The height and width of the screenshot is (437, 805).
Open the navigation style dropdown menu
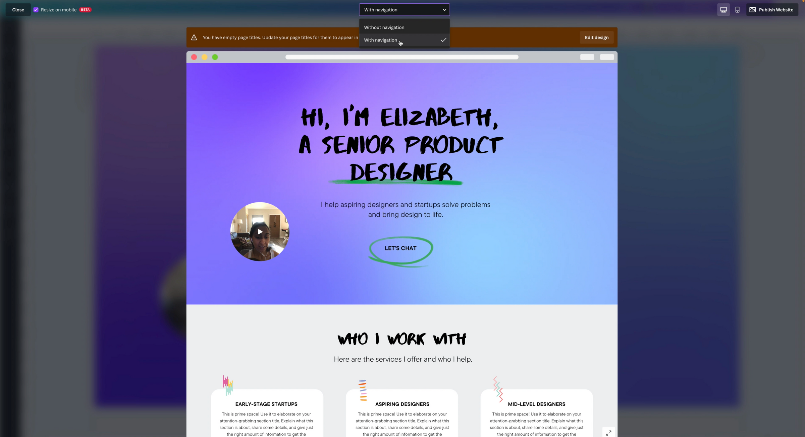point(404,10)
